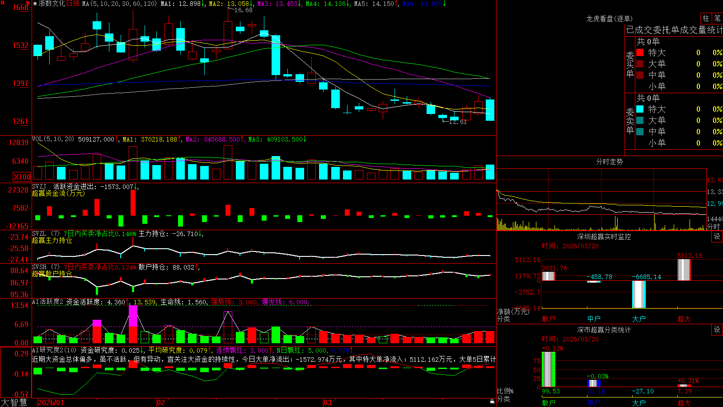723x407 pixels.
Task: Select 大户 category in 深圳超赢实时监控 chart
Action: [x=639, y=319]
